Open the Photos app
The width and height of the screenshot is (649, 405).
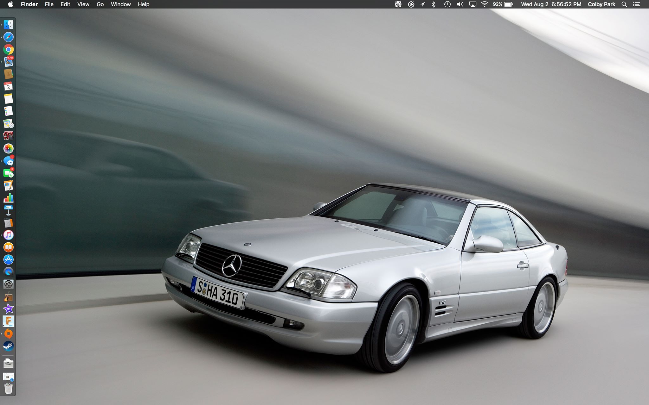click(x=9, y=148)
